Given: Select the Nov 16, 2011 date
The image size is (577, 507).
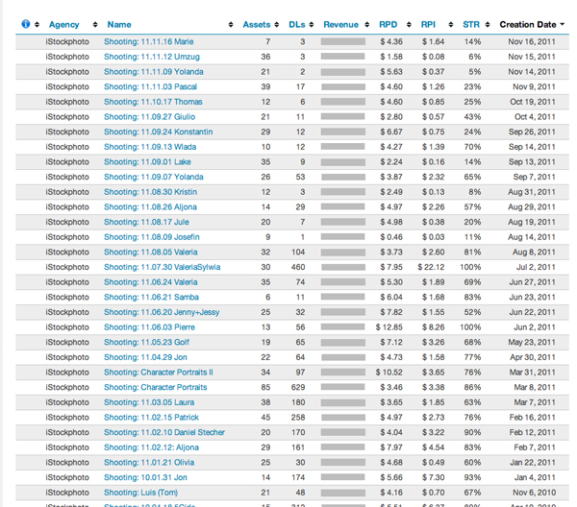Looking at the screenshot, I should [x=532, y=41].
